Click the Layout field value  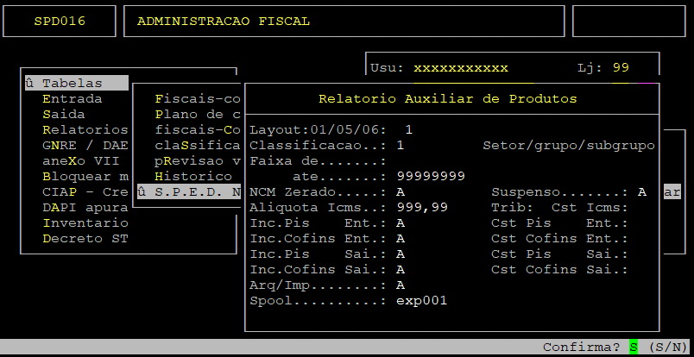(409, 130)
